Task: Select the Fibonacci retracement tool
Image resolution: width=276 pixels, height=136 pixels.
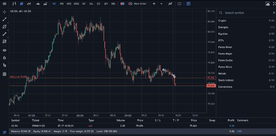Action: pos(5,41)
